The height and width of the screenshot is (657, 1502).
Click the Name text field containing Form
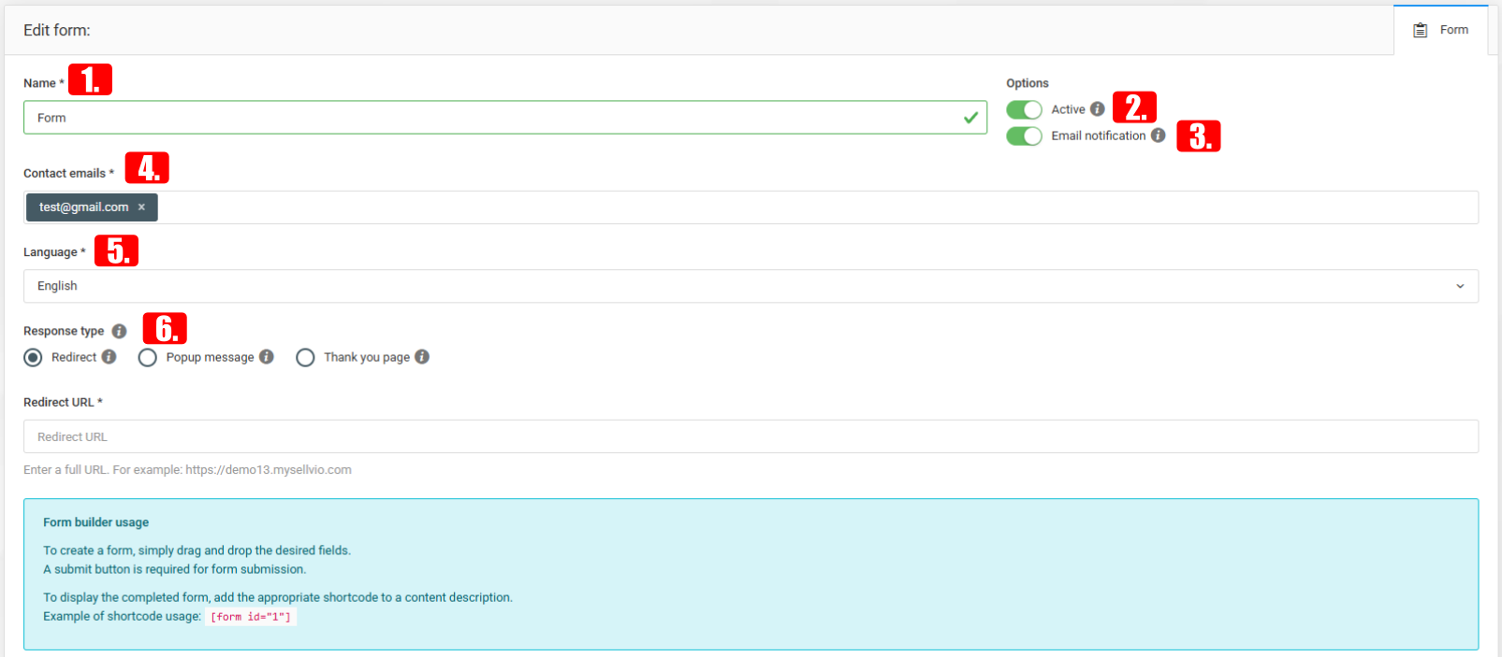505,118
